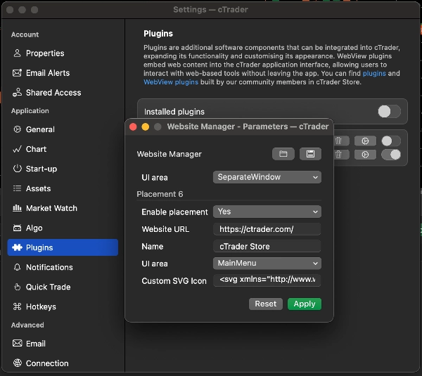
Task: Expand the Enable placement dropdown
Action: pos(267,212)
